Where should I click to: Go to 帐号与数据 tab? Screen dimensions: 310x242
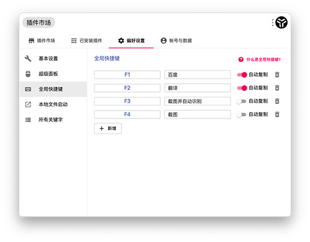coord(176,40)
